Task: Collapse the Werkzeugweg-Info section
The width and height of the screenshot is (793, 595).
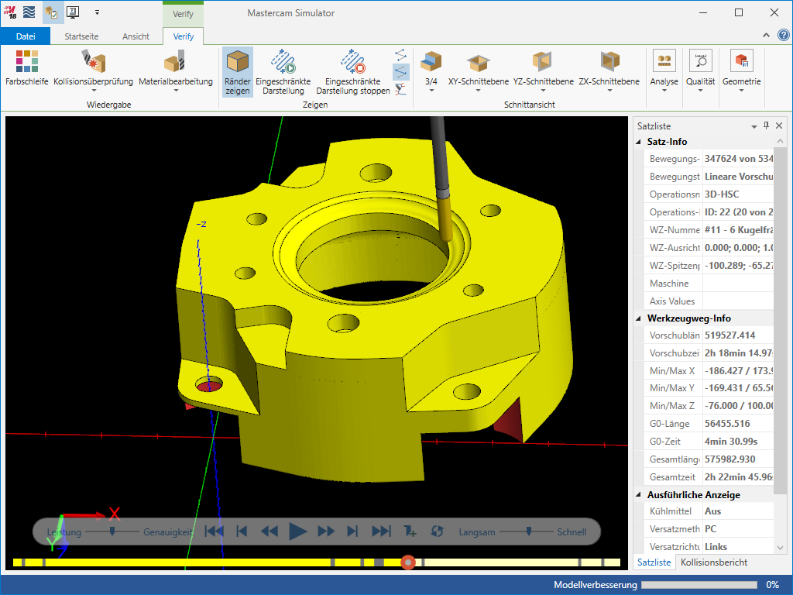Action: 638,318
